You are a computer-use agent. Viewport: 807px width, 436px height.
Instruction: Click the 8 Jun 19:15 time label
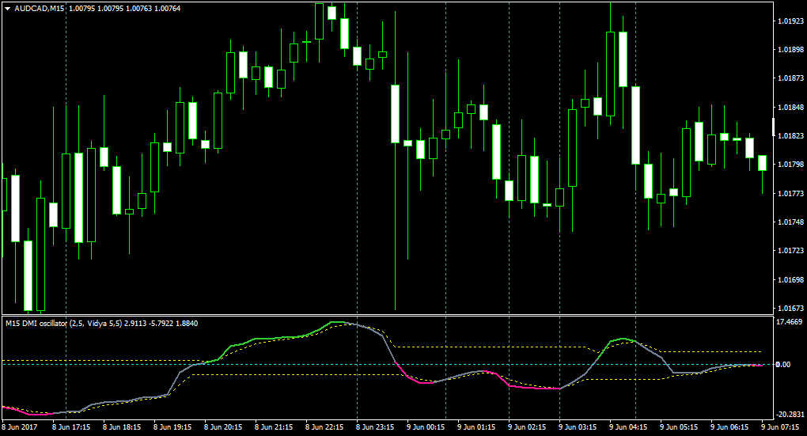172,427
